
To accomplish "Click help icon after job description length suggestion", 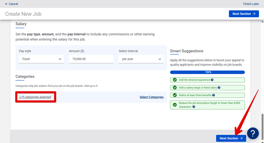I will 194,107.
